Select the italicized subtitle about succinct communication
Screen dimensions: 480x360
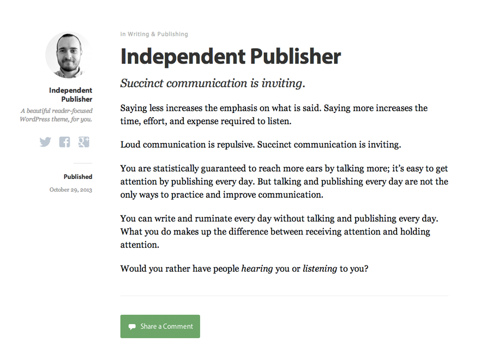pyautogui.click(x=212, y=83)
